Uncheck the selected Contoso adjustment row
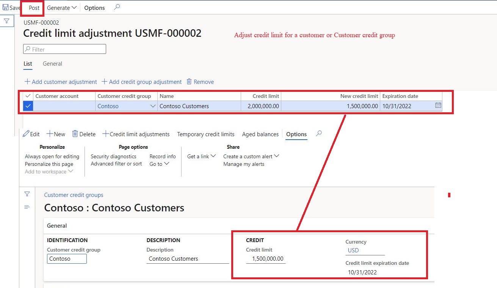The image size is (497, 288). (x=27, y=106)
